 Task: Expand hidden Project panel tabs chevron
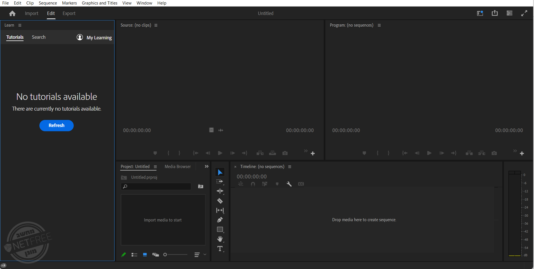pyautogui.click(x=207, y=167)
